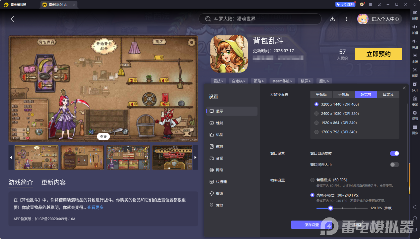Open the title bar hamburger menu
This screenshot has height=239, width=420.
click(x=371, y=4)
